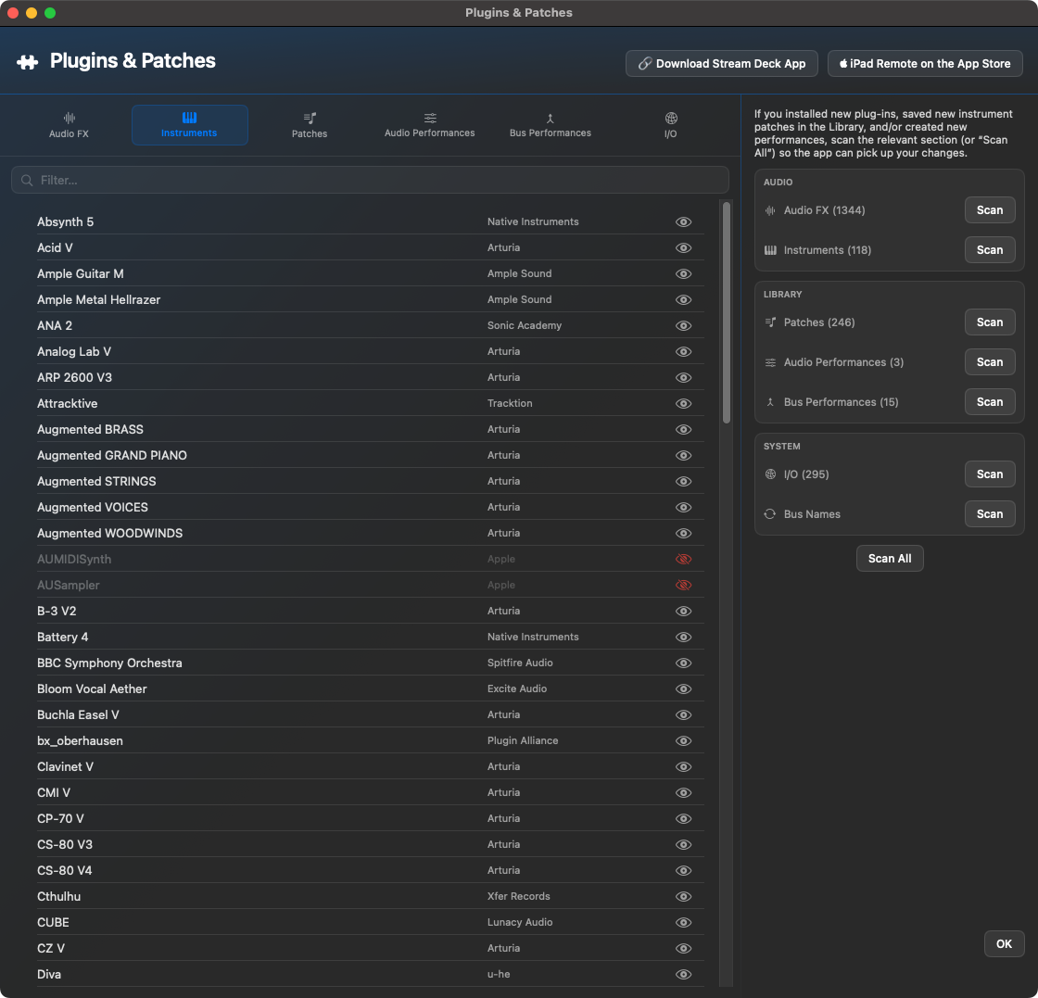1038x998 pixels.
Task: Open the Bus Performances tab
Action: pyautogui.click(x=551, y=125)
